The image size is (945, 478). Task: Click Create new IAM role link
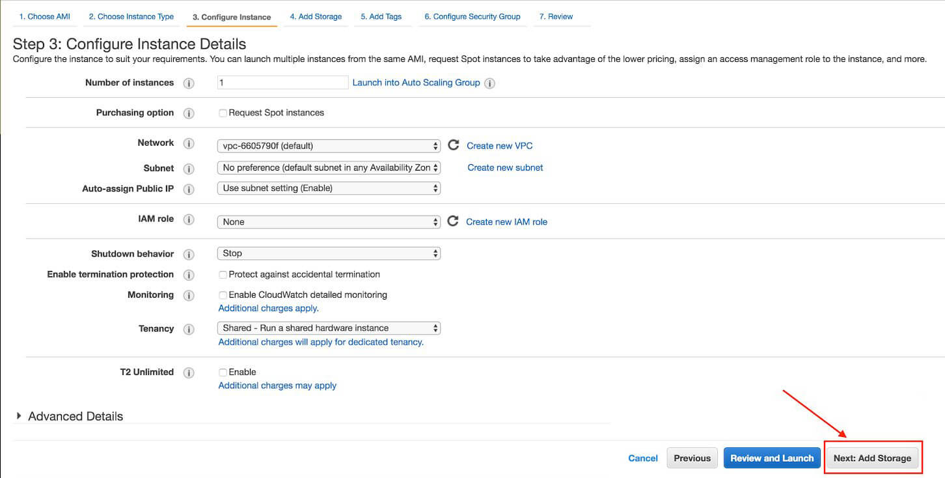pos(507,222)
